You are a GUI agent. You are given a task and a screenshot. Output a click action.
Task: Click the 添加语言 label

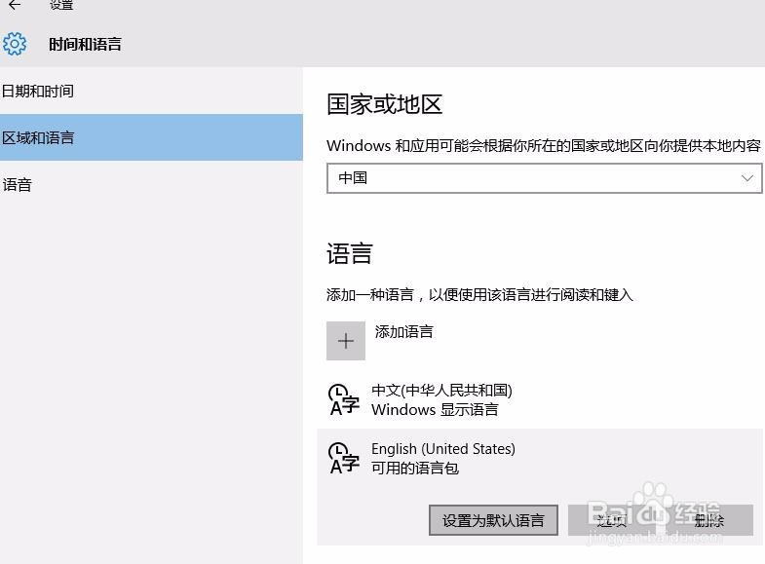404,332
